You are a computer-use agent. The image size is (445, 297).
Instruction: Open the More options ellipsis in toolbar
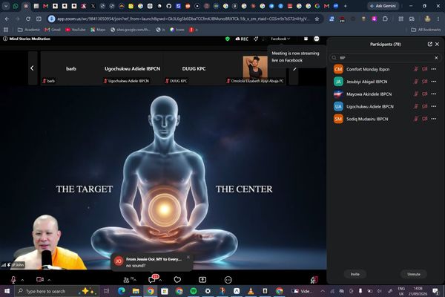point(228,280)
